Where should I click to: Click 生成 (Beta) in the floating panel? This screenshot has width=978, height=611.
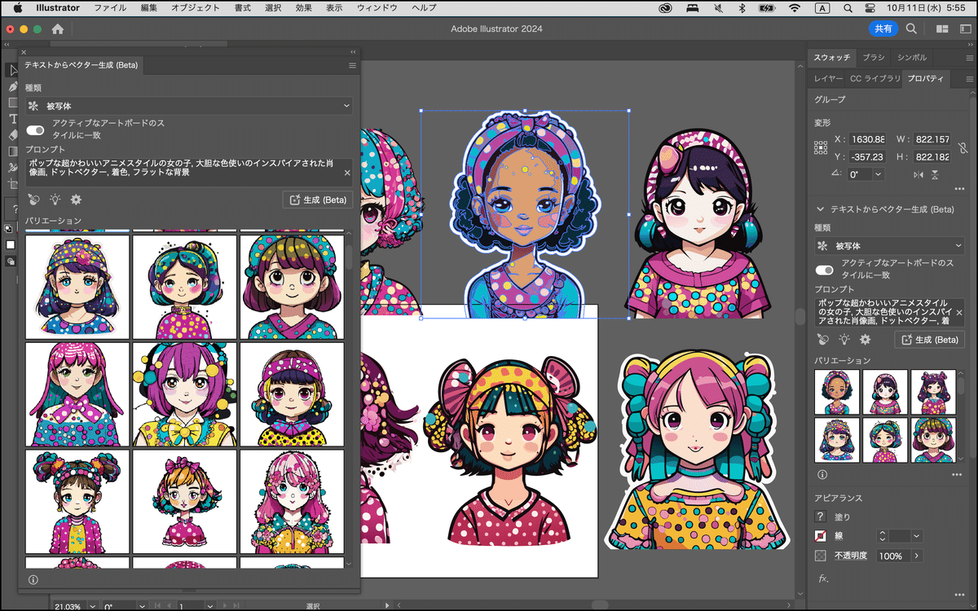click(317, 200)
